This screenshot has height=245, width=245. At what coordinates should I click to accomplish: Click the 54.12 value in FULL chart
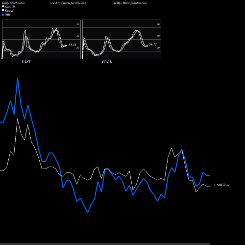point(153,45)
